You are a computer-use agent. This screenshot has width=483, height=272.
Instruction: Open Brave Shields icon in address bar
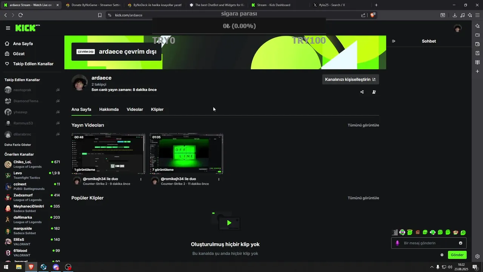coord(372,15)
